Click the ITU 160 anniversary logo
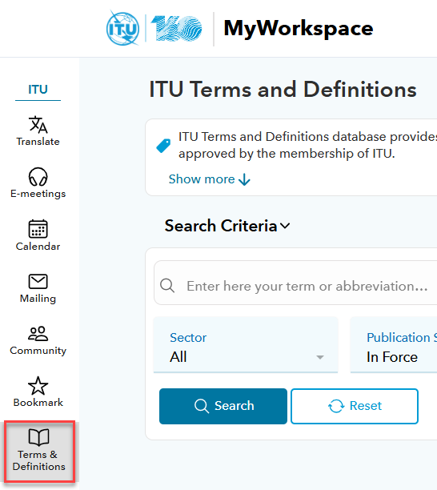The height and width of the screenshot is (490, 437). click(177, 29)
